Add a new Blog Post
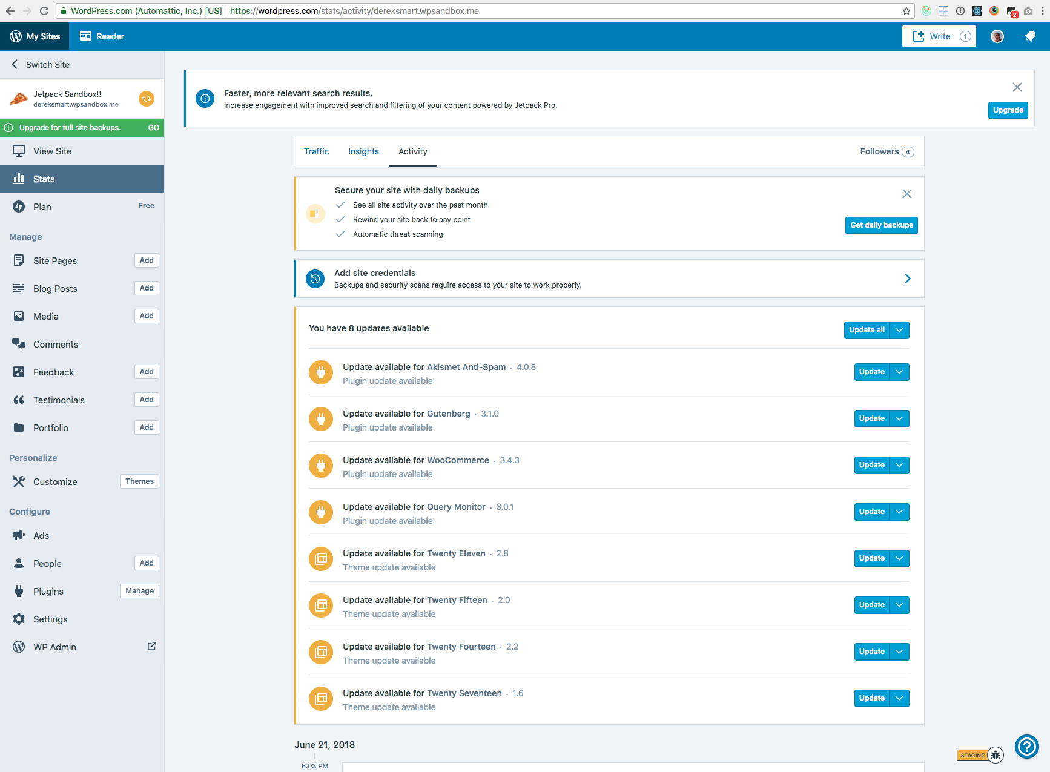The width and height of the screenshot is (1050, 772). (147, 288)
